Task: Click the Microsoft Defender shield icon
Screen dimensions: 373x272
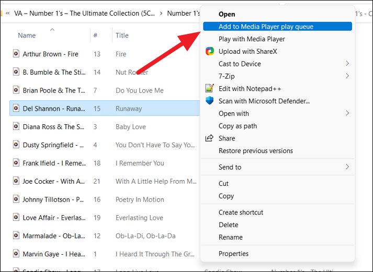Action: [x=210, y=101]
